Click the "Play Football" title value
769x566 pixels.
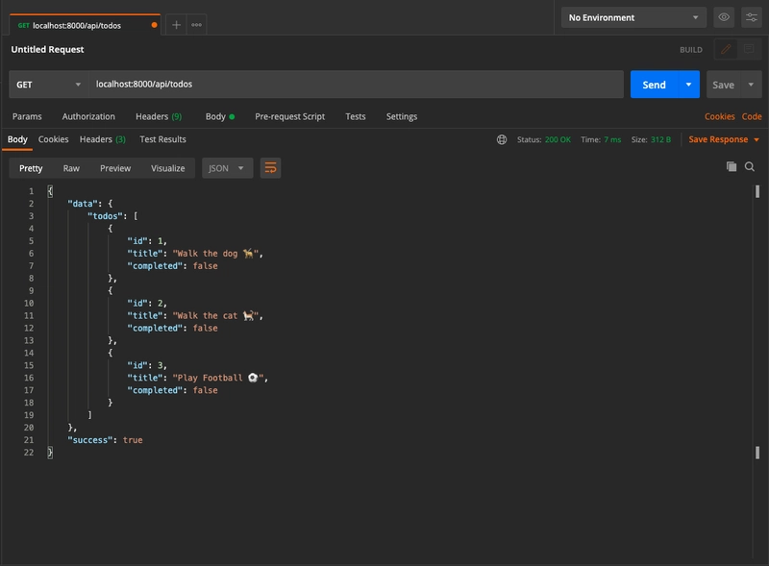pos(218,379)
